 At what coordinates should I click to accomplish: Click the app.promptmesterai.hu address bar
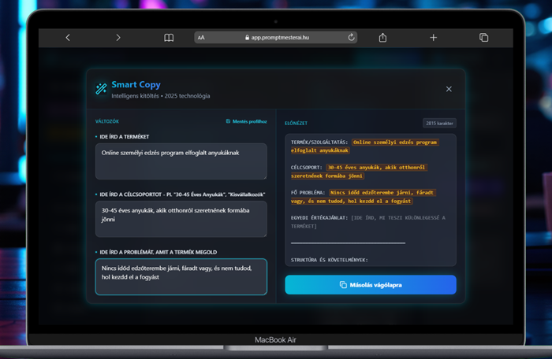pyautogui.click(x=276, y=38)
